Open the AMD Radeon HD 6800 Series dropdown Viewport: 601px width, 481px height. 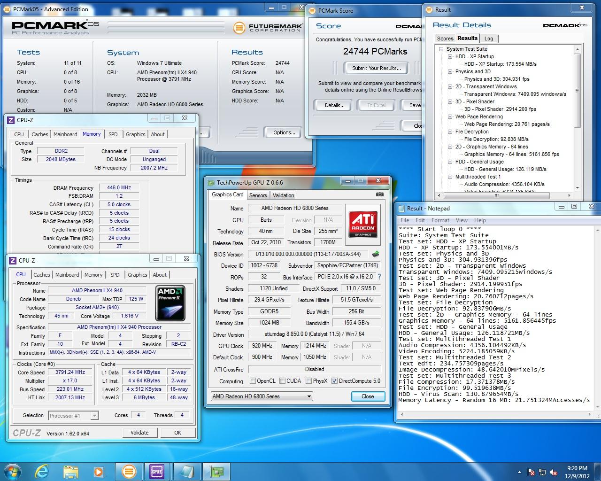click(262, 396)
